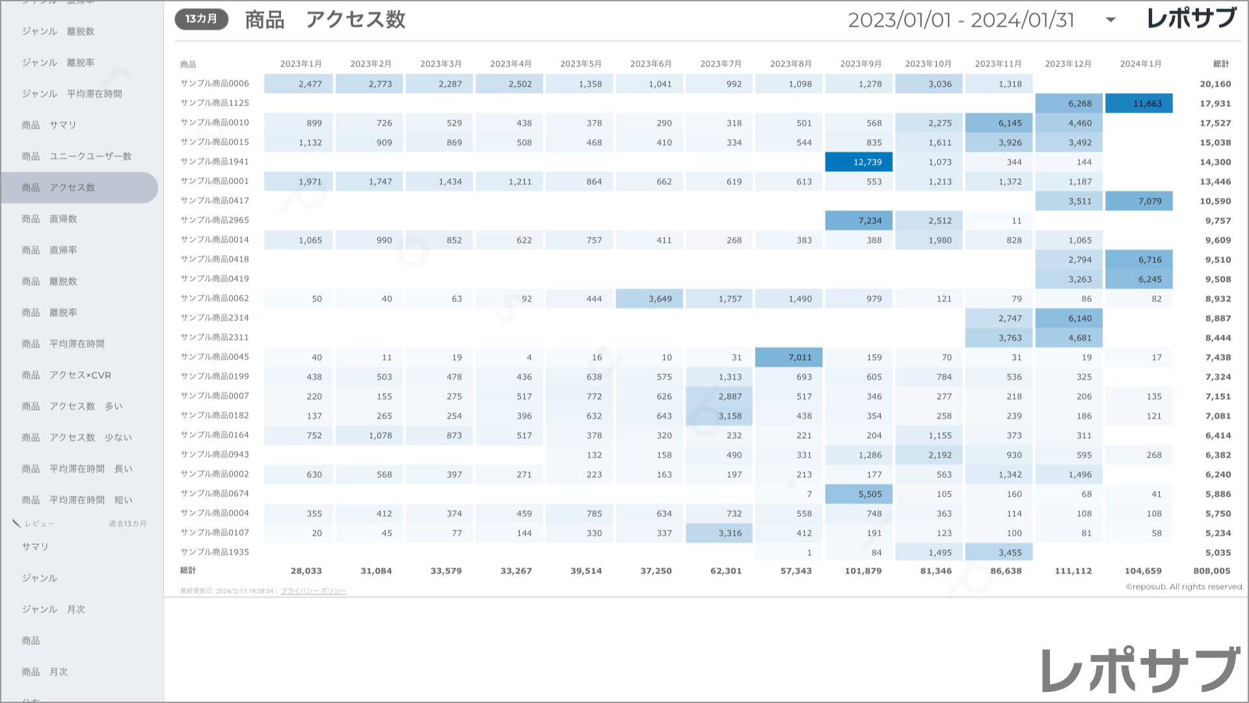Click the レポサブ logo at top right
This screenshot has height=703, width=1249.
(x=1191, y=18)
